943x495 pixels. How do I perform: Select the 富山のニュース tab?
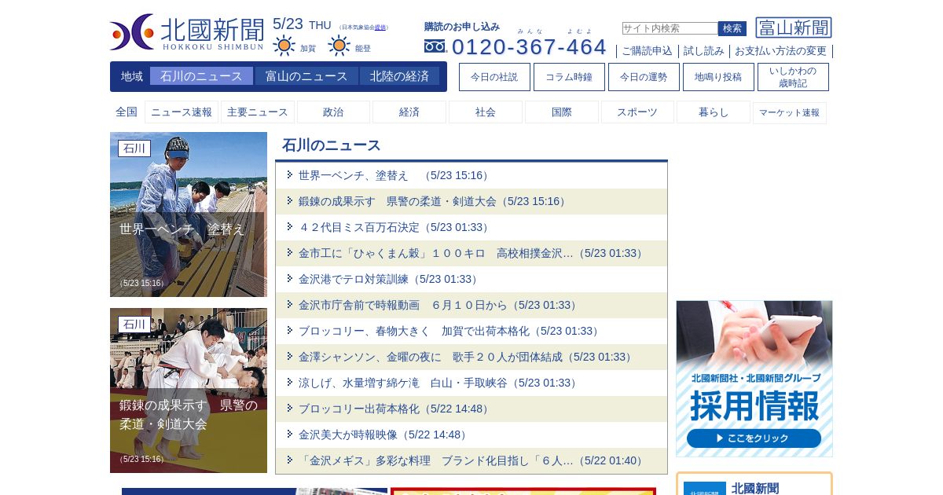pos(306,76)
